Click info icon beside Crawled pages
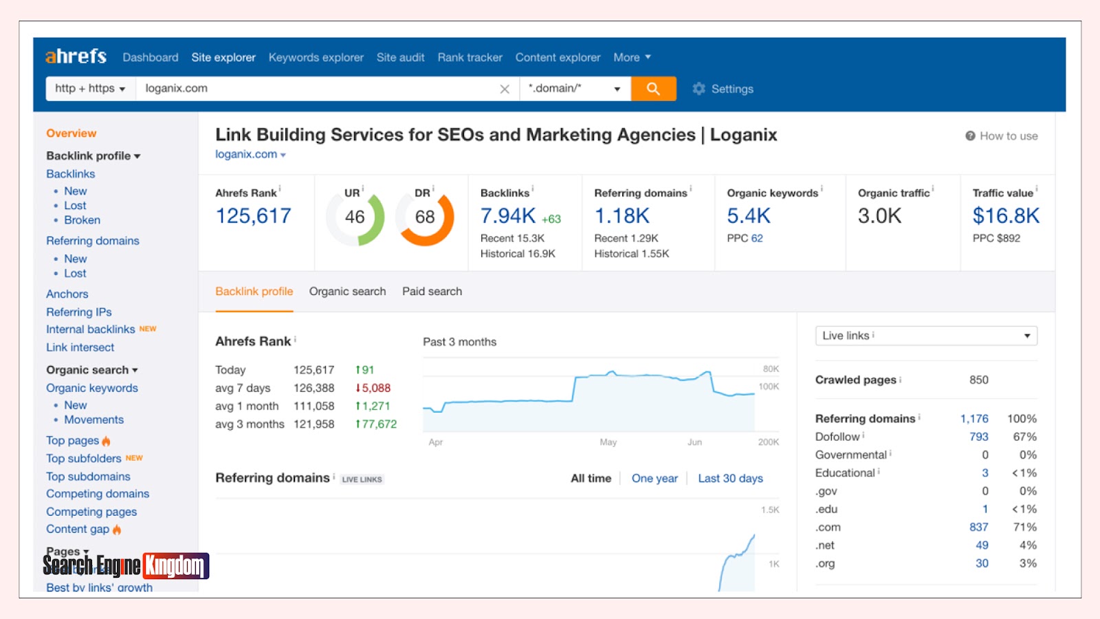This screenshot has width=1100, height=619. point(900,380)
